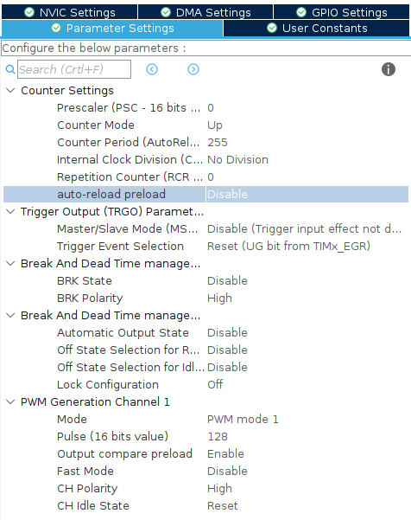This screenshot has width=411, height=520.
Task: Select the Pulse value 128
Action: click(x=218, y=436)
